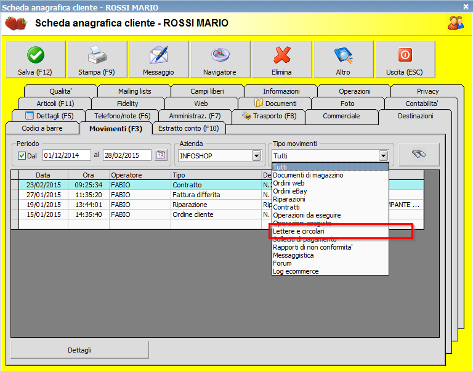Click the Uscita (ESC) power button
Image resolution: width=473 pixels, height=371 pixels.
(x=405, y=60)
